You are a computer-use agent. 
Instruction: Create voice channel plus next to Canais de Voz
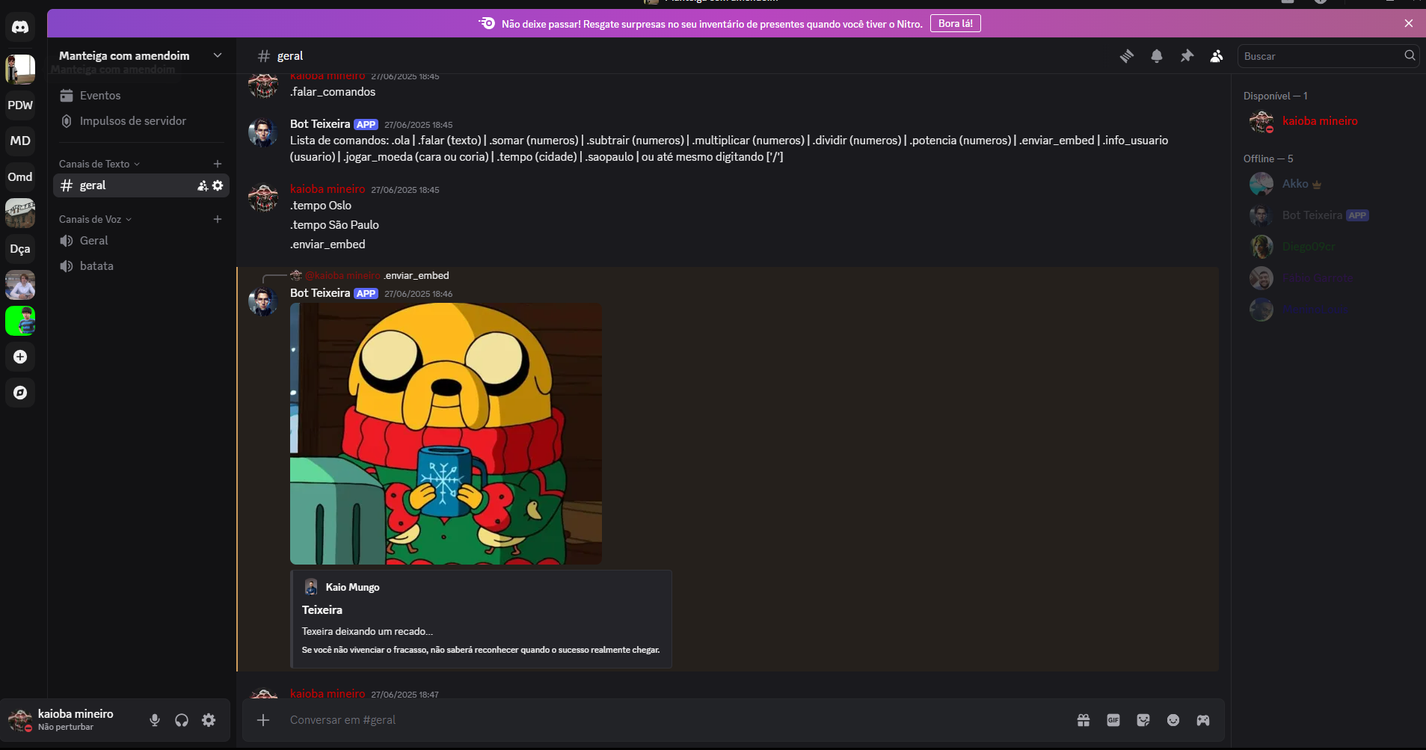click(218, 219)
